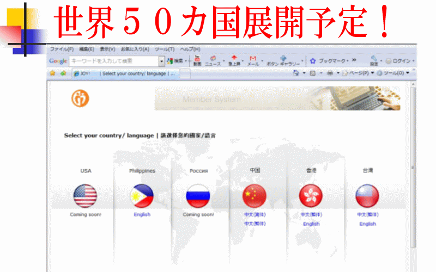Expand the 急上昇 dropdown arrow
The height and width of the screenshot is (272, 436).
[x=243, y=61]
